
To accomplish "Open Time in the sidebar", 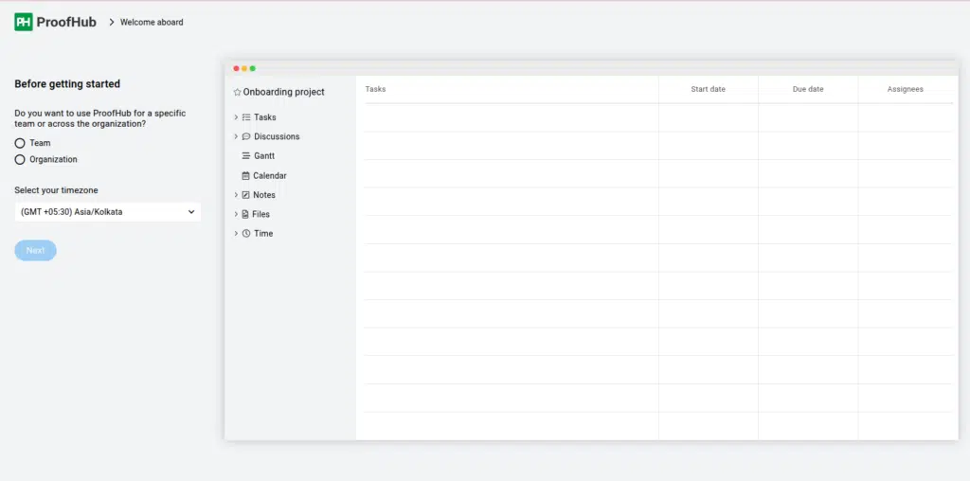I will point(263,233).
